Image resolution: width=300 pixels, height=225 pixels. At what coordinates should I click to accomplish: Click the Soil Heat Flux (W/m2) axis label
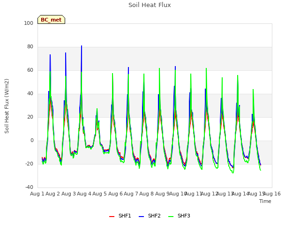tap(7, 106)
